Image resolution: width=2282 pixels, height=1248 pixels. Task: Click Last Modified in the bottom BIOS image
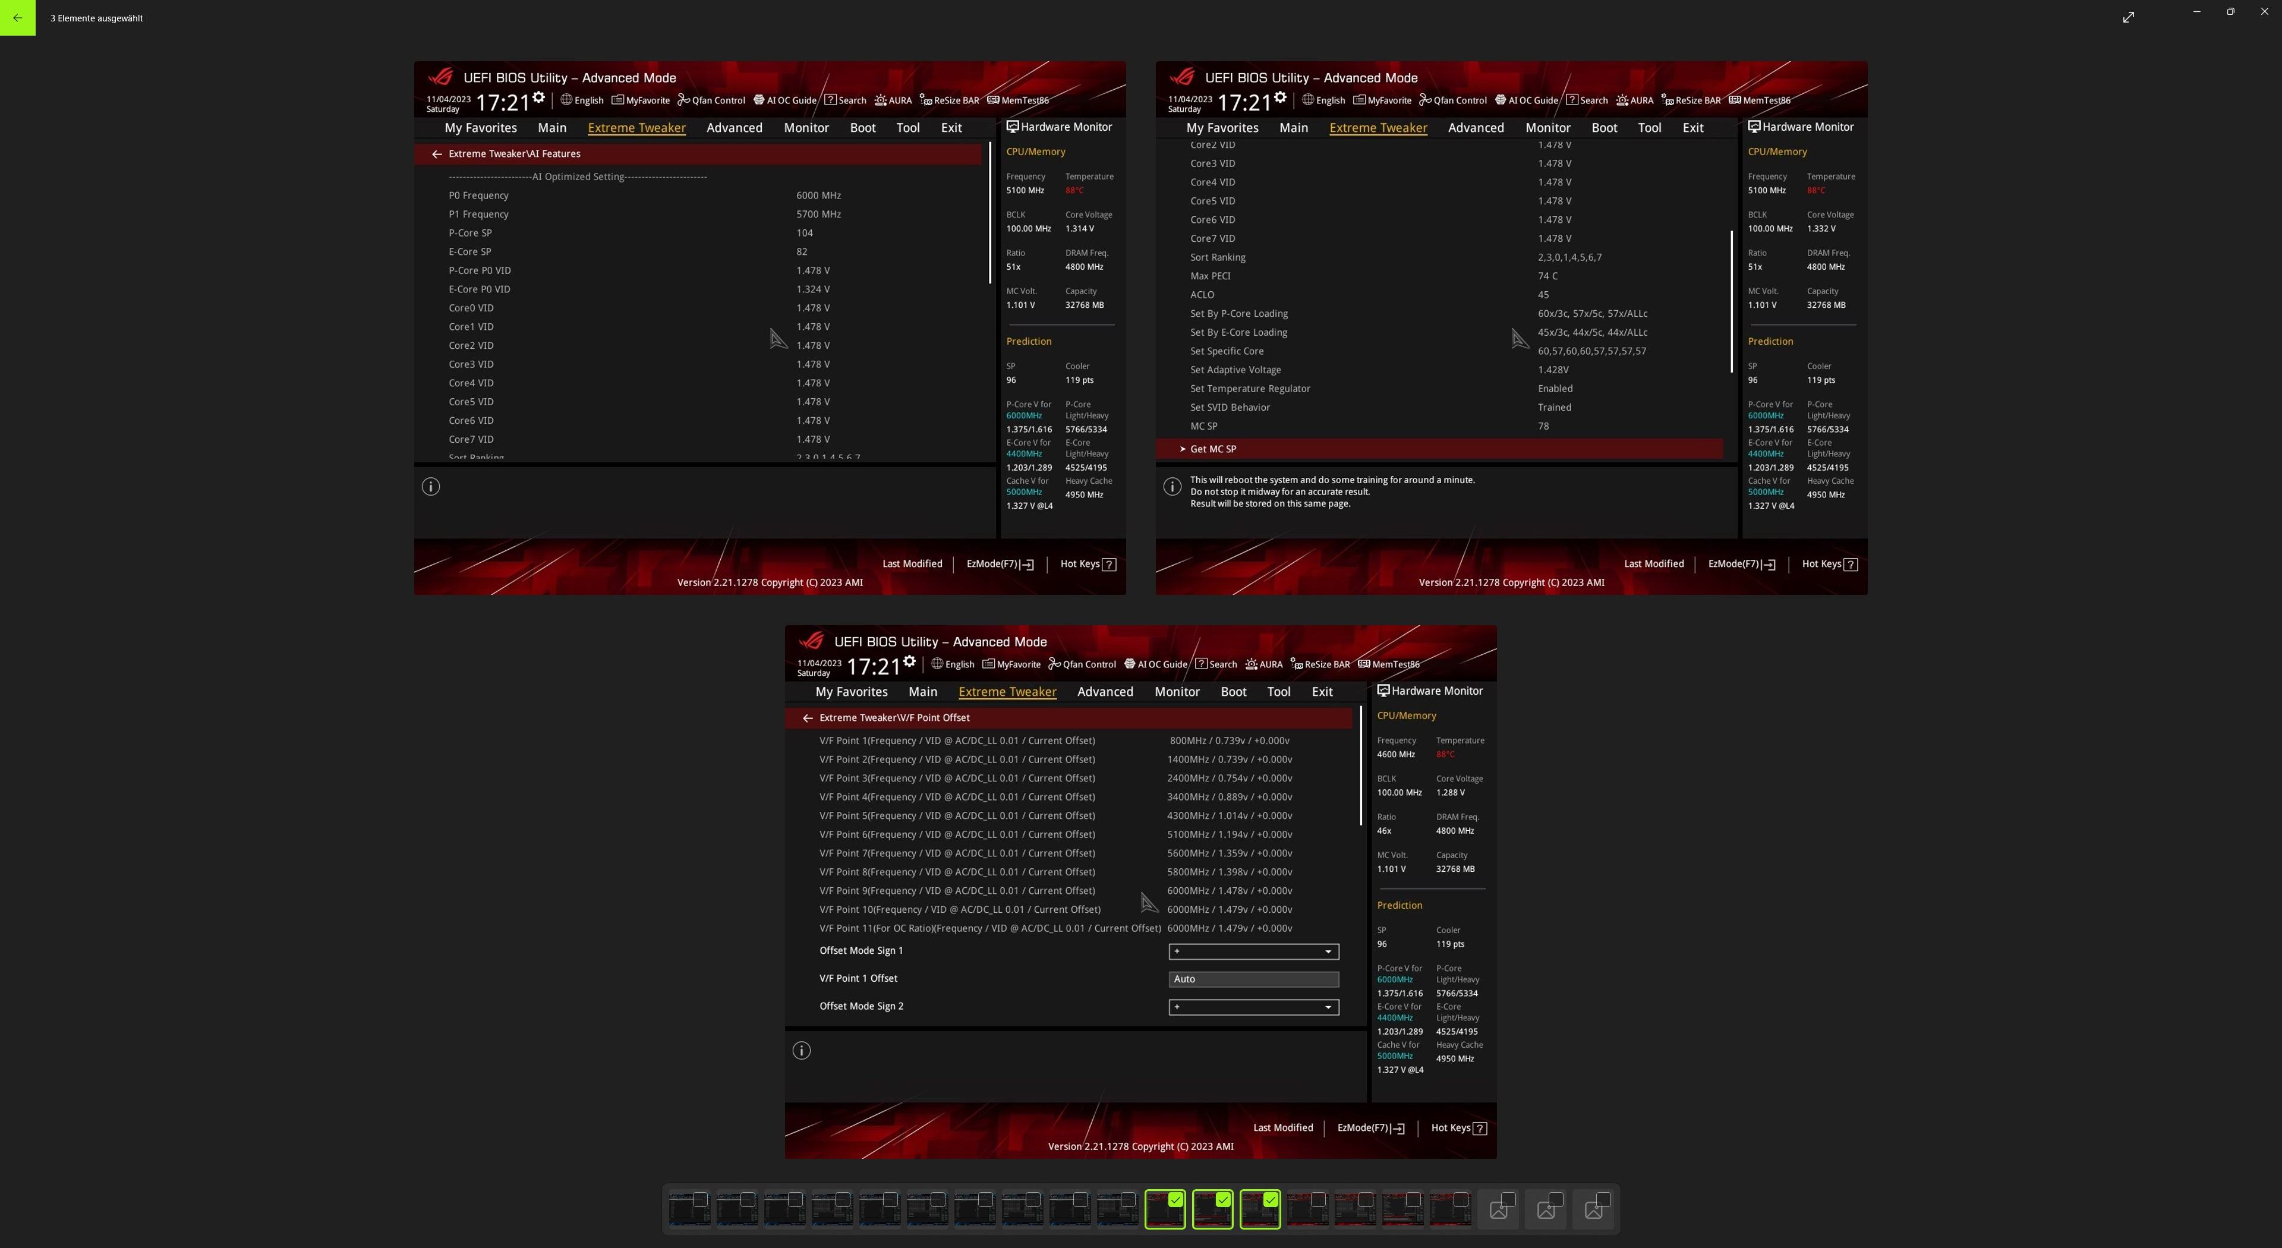pyautogui.click(x=1283, y=1127)
